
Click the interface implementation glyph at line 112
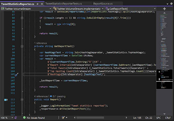click(6, 100)
